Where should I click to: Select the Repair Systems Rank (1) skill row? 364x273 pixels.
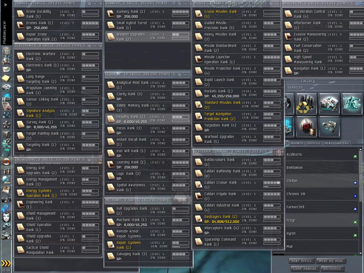click(148, 245)
